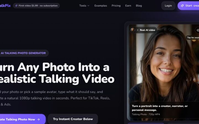Go to the Examples page
The image size is (199, 124).
(101, 6)
